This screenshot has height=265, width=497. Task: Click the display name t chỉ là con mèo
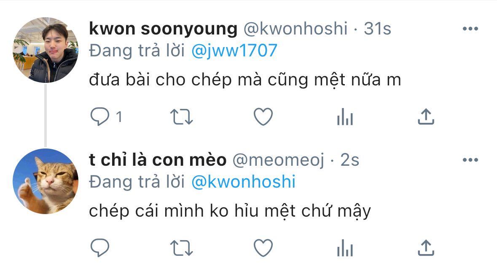pos(158,160)
